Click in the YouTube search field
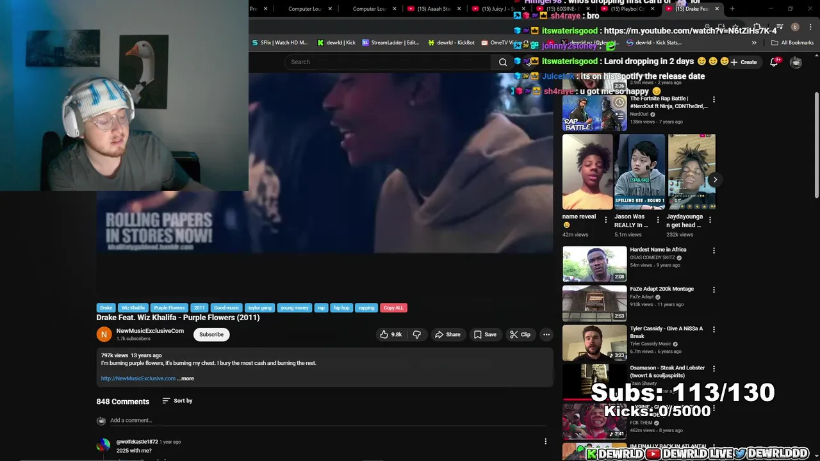Screen dimensions: 820x461 (x=388, y=62)
